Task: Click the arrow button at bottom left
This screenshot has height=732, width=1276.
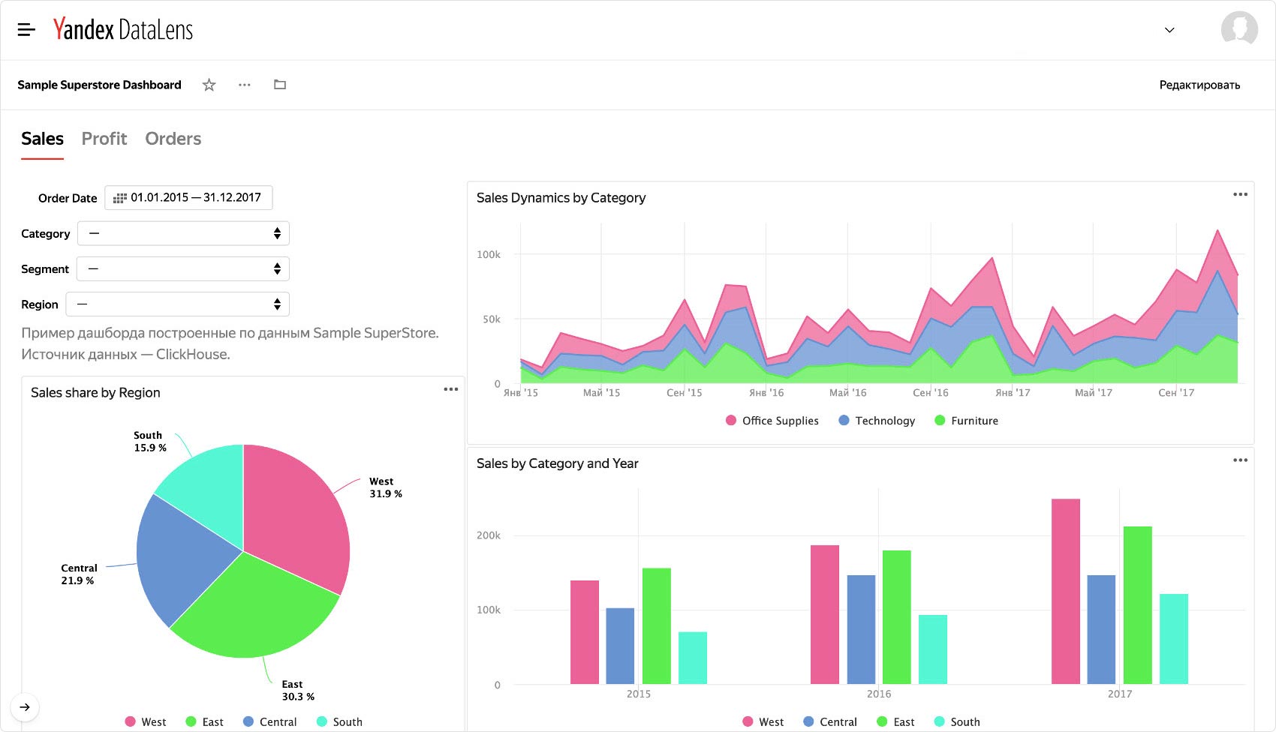Action: click(x=25, y=707)
